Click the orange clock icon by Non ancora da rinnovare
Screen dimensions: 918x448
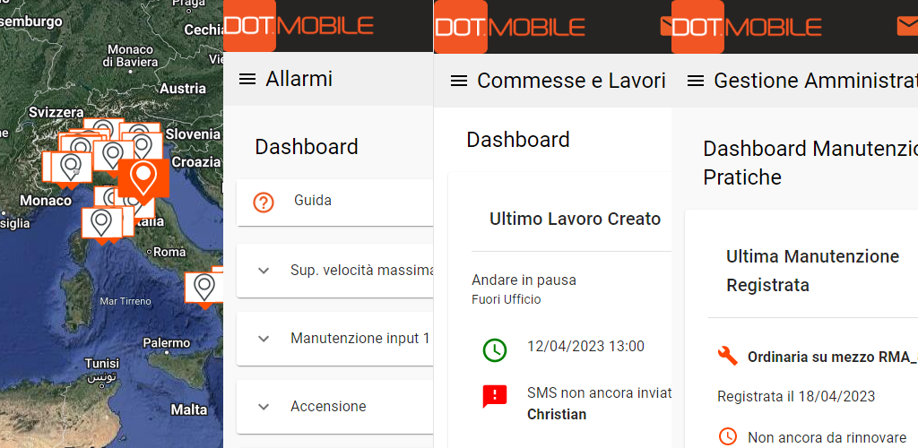[728, 436]
